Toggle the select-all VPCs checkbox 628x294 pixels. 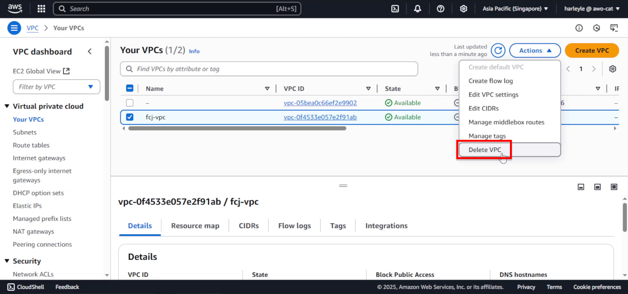pos(130,88)
